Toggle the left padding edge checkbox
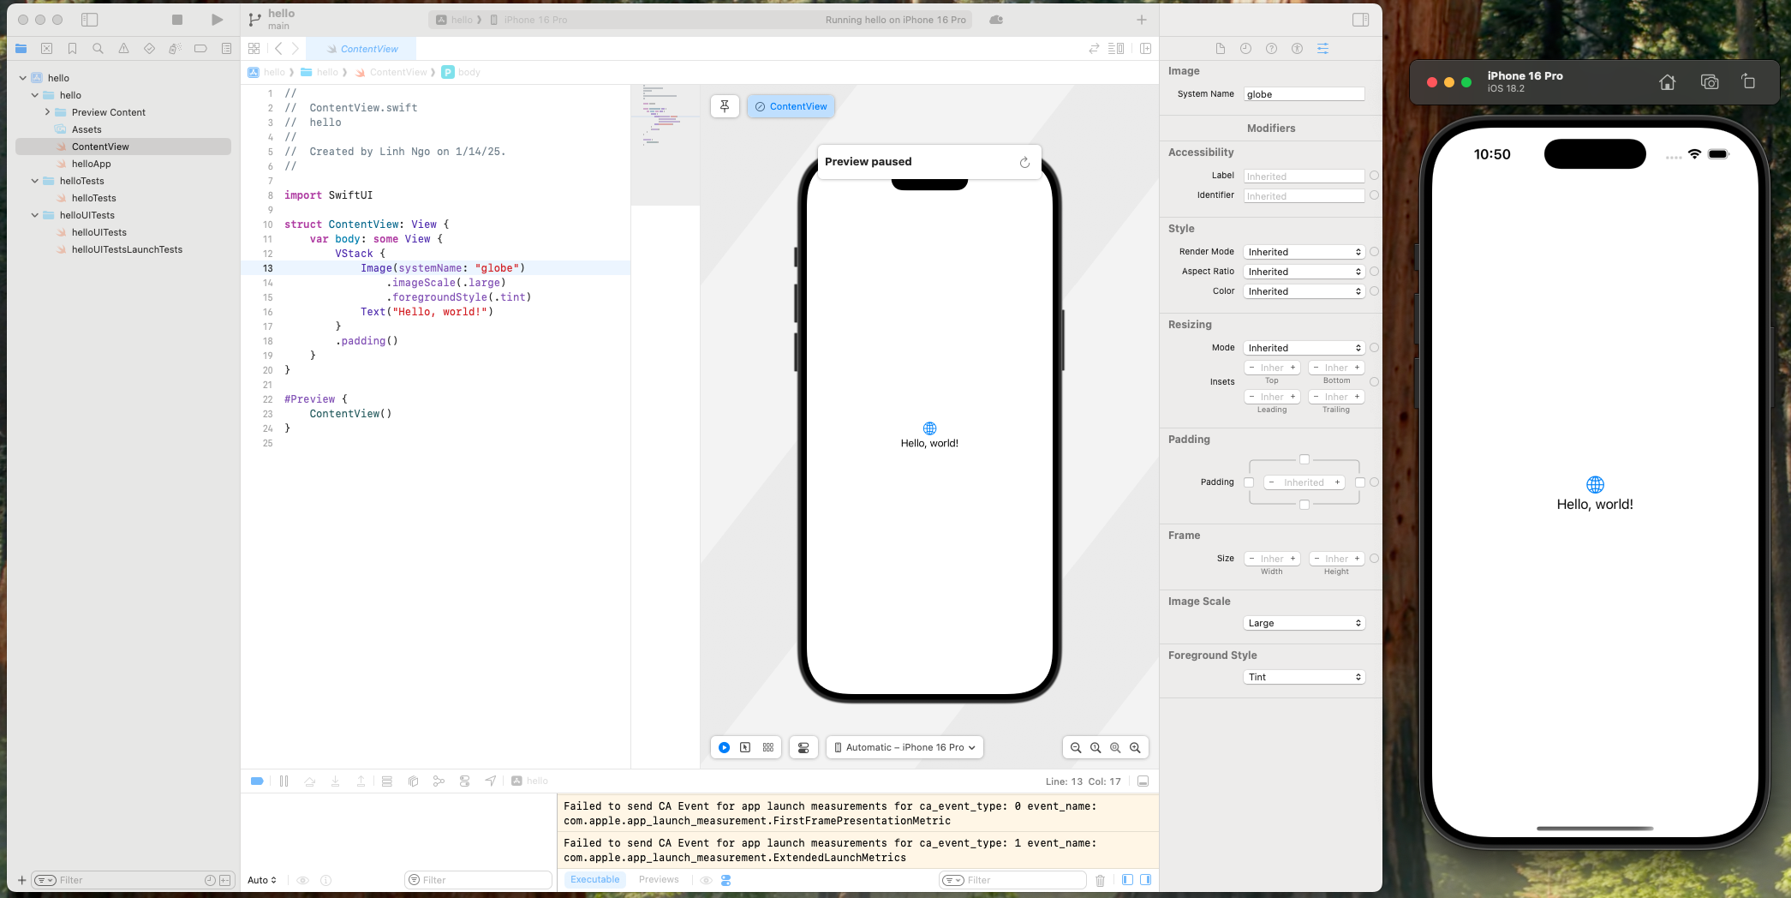1791x898 pixels. [1249, 482]
